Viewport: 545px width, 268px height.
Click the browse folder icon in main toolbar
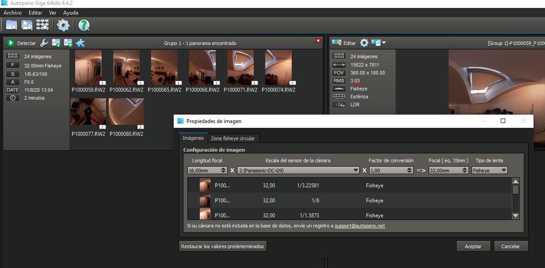click(11, 25)
